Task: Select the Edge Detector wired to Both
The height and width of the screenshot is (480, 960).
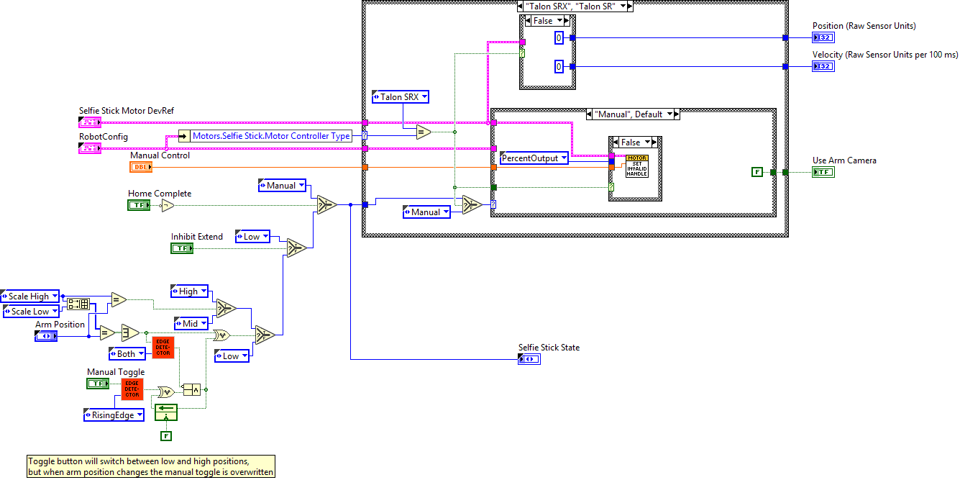Action: (163, 347)
